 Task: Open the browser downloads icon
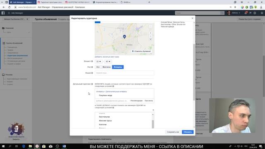tap(261, 7)
